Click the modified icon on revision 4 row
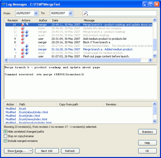The height and width of the screenshot is (158, 161). (x=23, y=53)
